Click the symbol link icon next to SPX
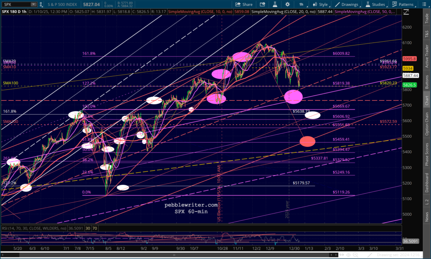The image size is (431, 259). click(x=41, y=4)
